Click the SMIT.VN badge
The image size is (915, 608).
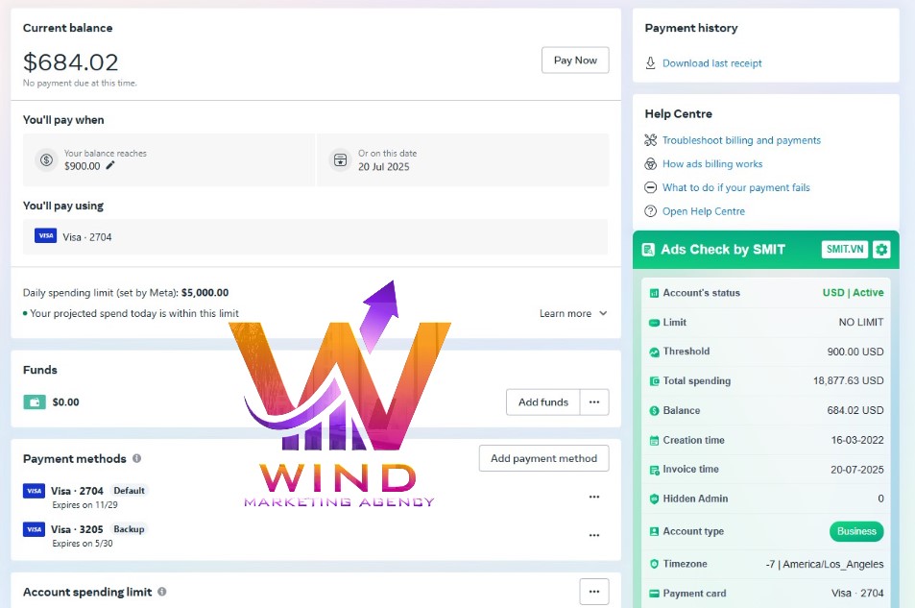coord(844,250)
